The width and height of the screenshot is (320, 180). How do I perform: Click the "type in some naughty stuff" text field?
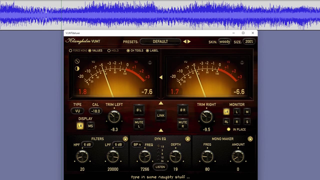(x=160, y=177)
